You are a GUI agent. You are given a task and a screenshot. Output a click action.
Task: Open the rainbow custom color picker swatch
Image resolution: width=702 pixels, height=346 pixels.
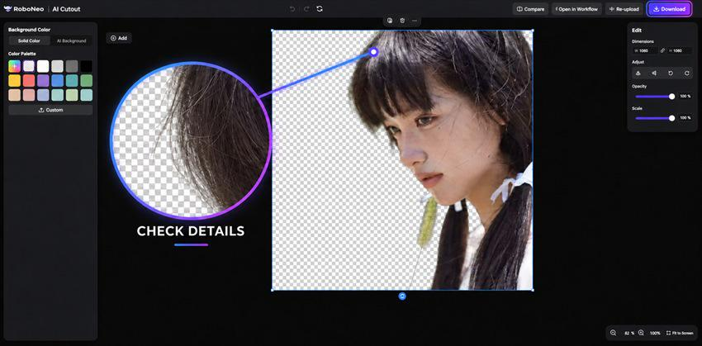pos(14,66)
